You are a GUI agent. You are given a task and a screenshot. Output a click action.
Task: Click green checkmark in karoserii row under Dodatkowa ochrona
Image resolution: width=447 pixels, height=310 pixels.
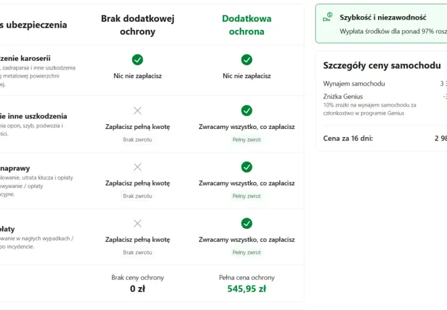pyautogui.click(x=246, y=60)
